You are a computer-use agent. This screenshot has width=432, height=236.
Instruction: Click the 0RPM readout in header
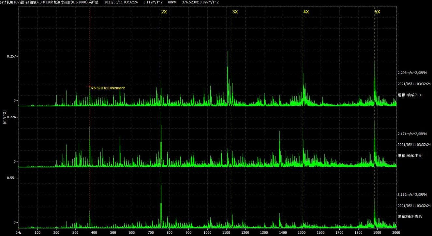point(172,2)
